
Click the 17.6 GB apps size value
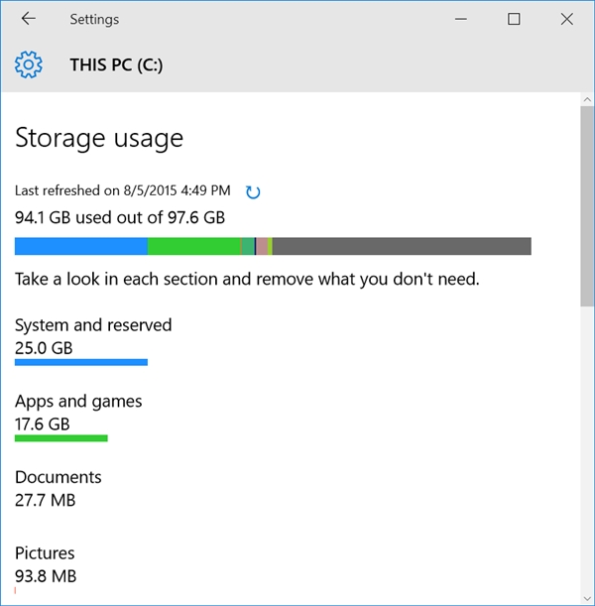43,424
